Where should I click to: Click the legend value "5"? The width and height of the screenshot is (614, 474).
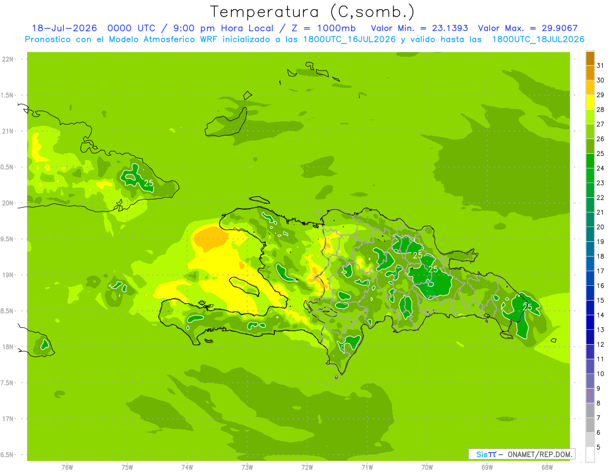point(599,447)
